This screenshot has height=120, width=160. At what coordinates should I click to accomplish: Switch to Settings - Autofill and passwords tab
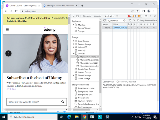[x=60, y=6]
